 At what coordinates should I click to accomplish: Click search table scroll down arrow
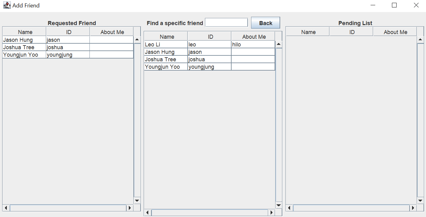(279, 205)
